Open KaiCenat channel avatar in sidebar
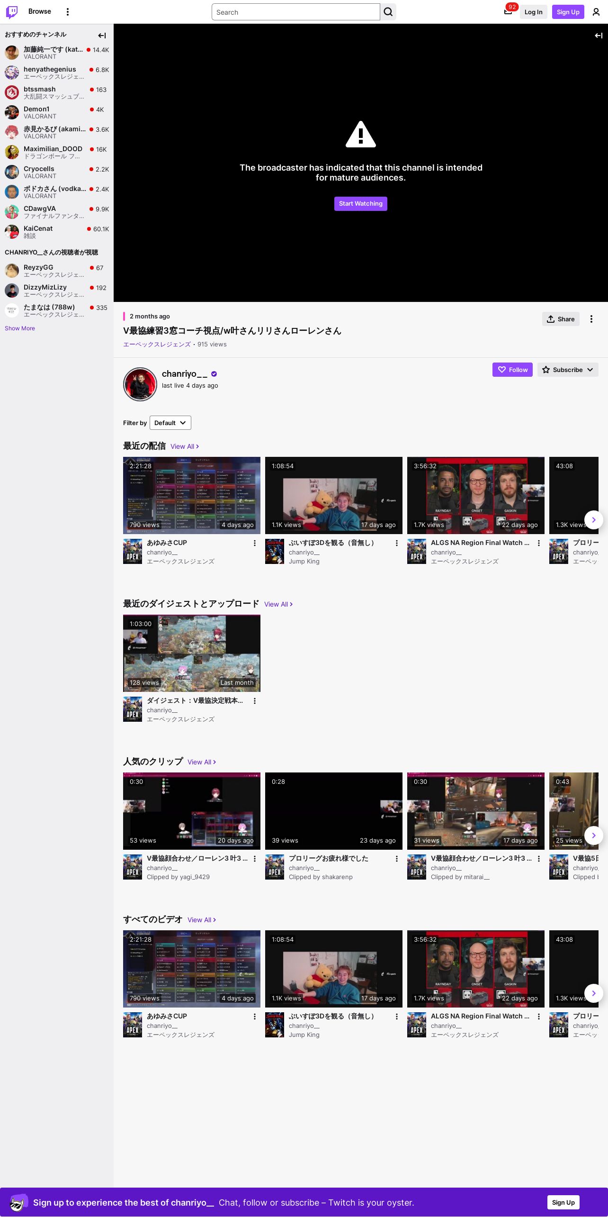608x1217 pixels. [x=12, y=232]
